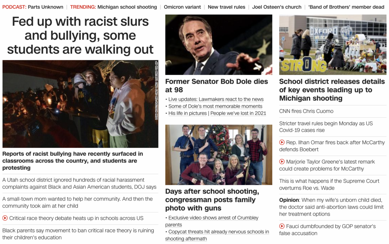Screen dimensions: 389x244
Task: Open Supreme Court overturns Roe vs. Wade story
Action: [329, 185]
